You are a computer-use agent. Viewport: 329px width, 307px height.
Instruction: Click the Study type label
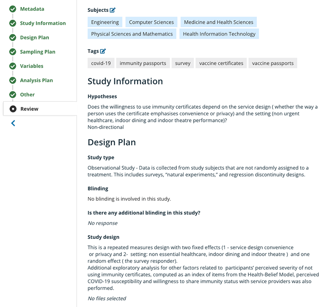[x=101, y=158]
